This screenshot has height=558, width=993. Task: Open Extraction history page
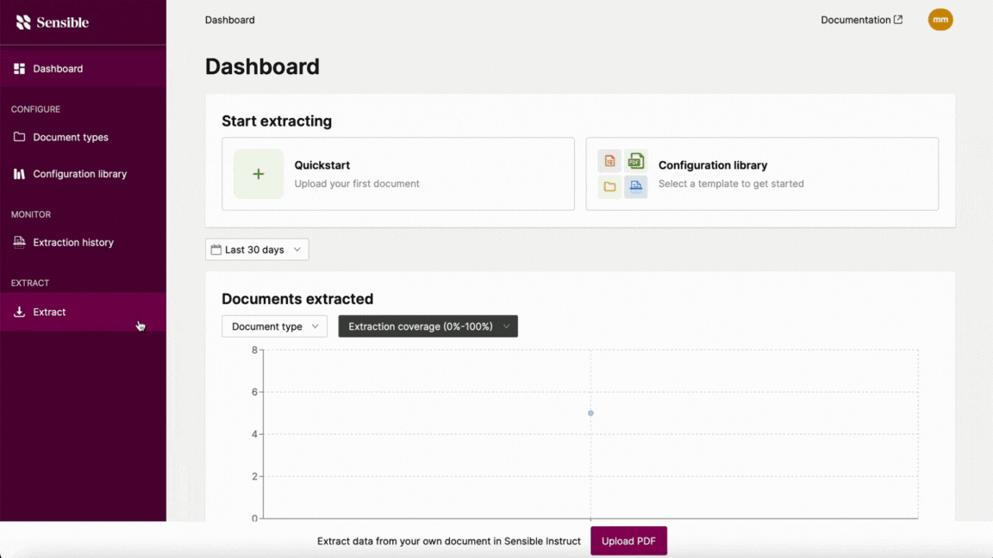click(x=73, y=242)
